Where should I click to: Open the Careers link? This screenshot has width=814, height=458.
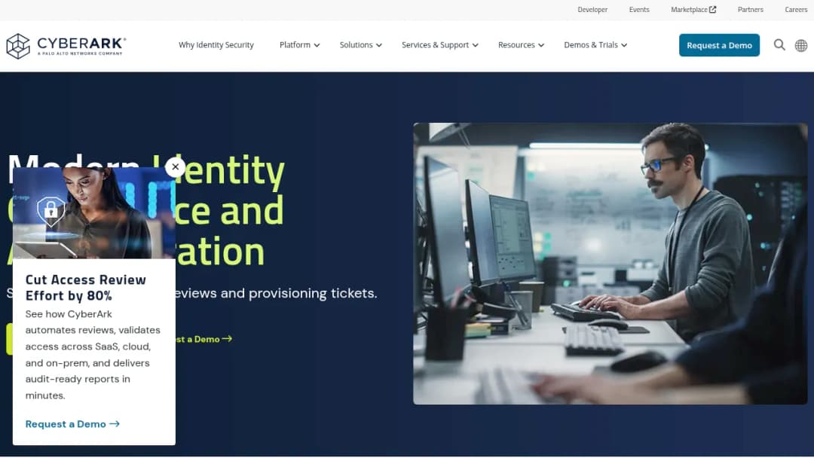coord(796,9)
